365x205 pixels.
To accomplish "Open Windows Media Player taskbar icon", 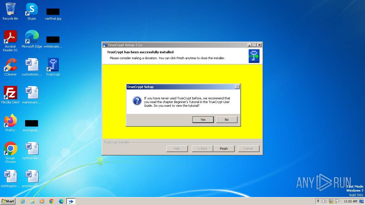I will [42, 201].
